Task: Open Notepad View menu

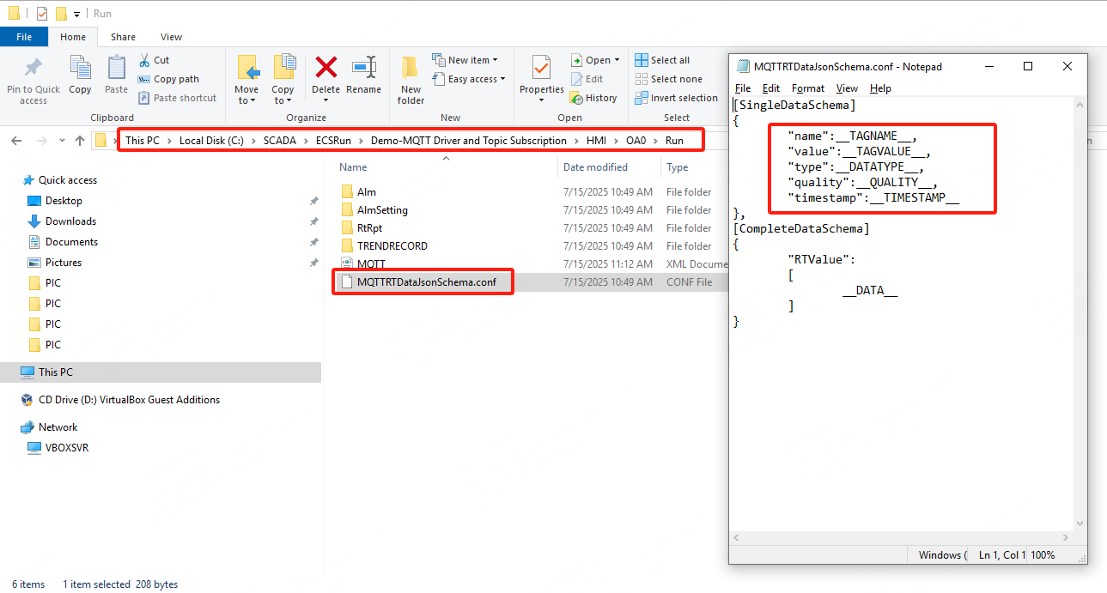Action: (847, 88)
